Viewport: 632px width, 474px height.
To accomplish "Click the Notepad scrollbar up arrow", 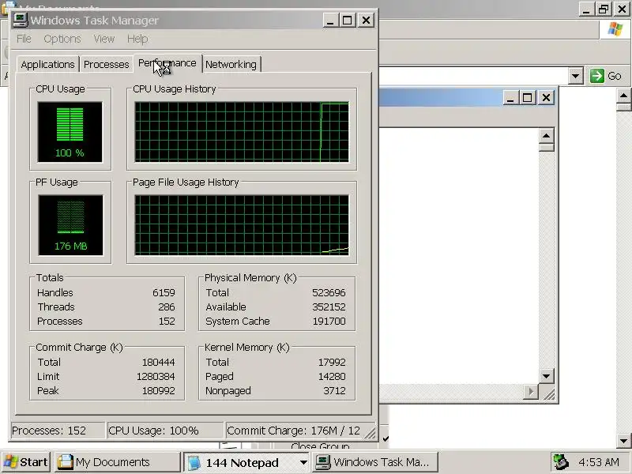I will pos(546,136).
